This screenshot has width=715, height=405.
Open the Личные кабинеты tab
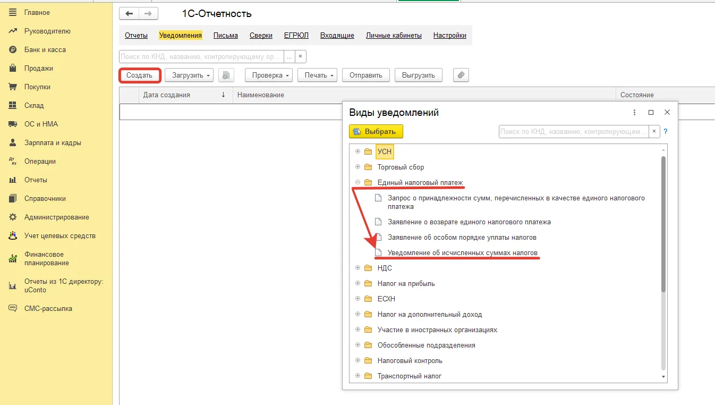394,36
